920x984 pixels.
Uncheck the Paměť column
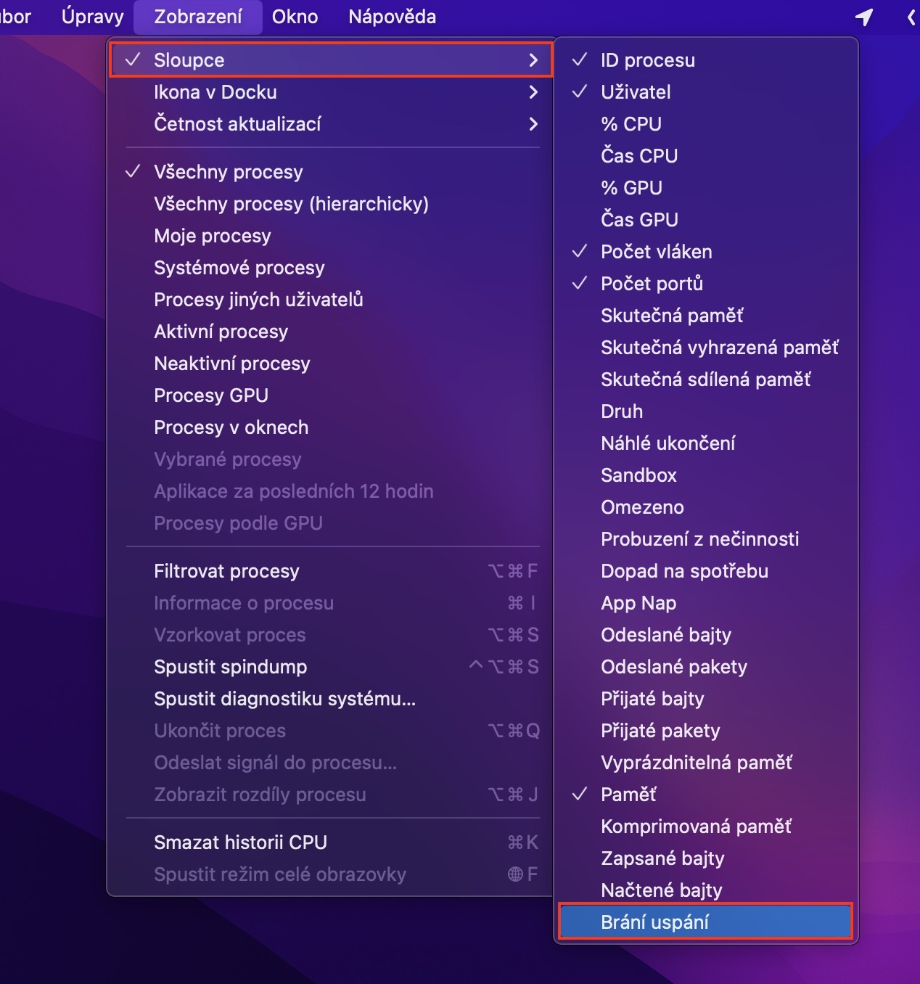point(628,795)
